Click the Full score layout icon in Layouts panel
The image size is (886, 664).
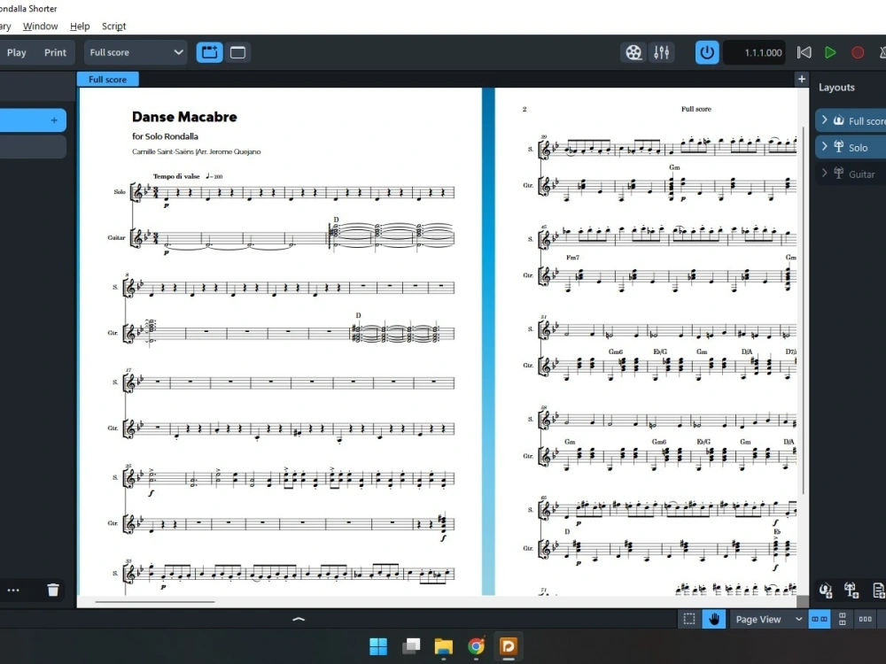coord(839,120)
